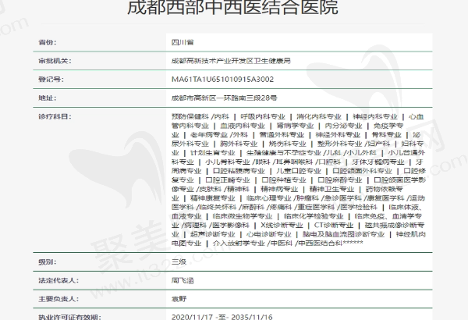Click registration number MA61TA1U651010915A3002
The image size is (468, 320).
[222, 80]
